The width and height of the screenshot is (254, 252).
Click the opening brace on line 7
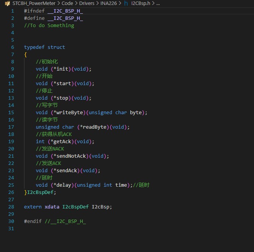tap(26, 55)
